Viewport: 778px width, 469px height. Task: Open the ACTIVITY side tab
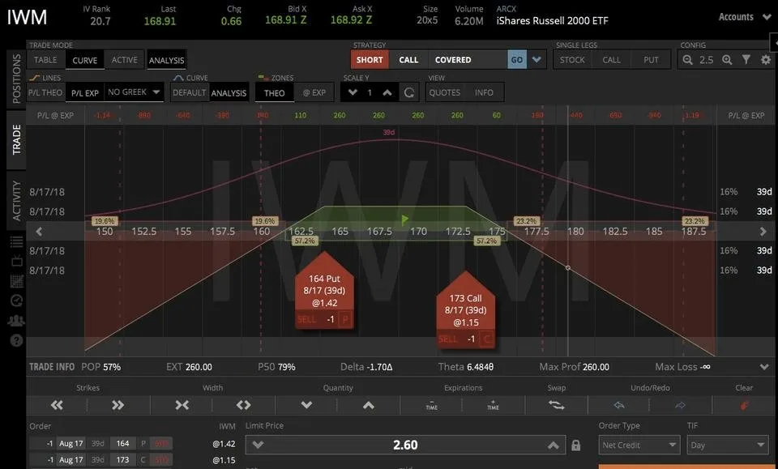pos(16,201)
